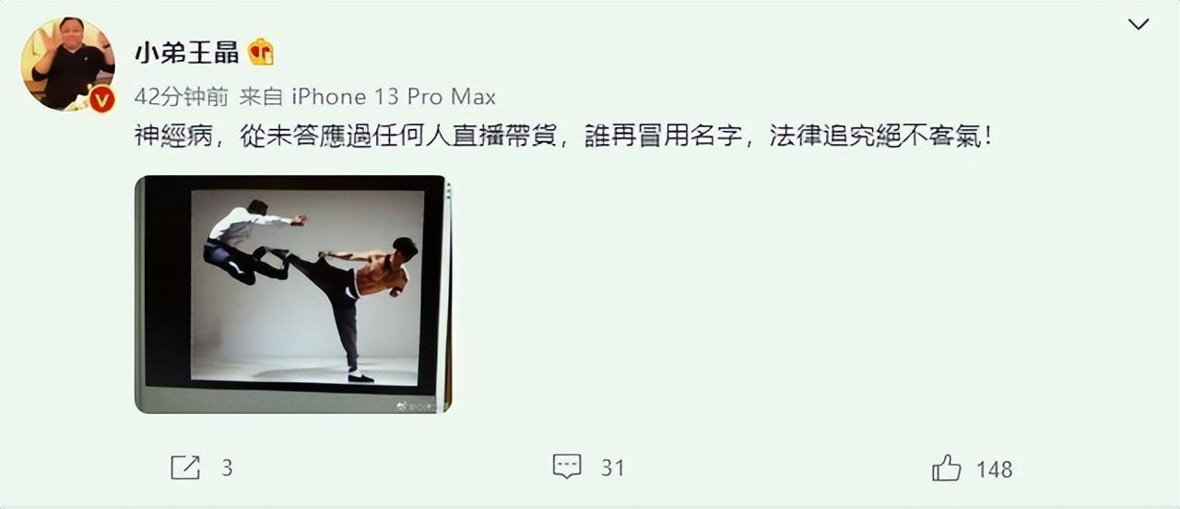The height and width of the screenshot is (509, 1180).
Task: Enlarge the martial arts kick photo
Action: 293,294
